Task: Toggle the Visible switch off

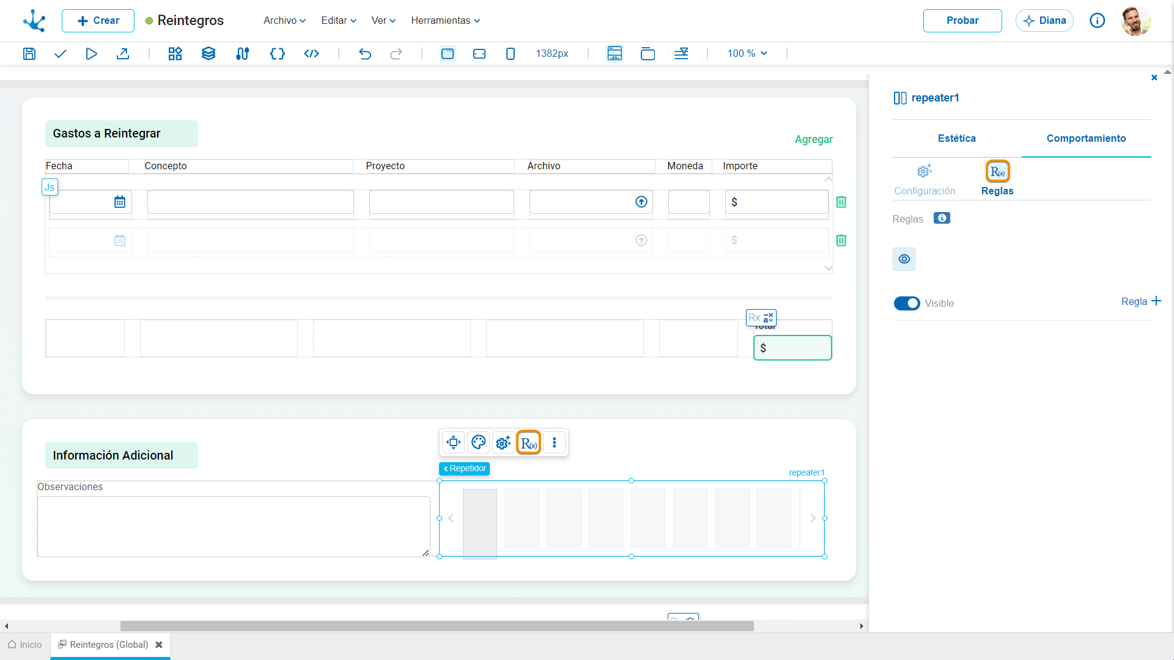Action: pos(907,303)
